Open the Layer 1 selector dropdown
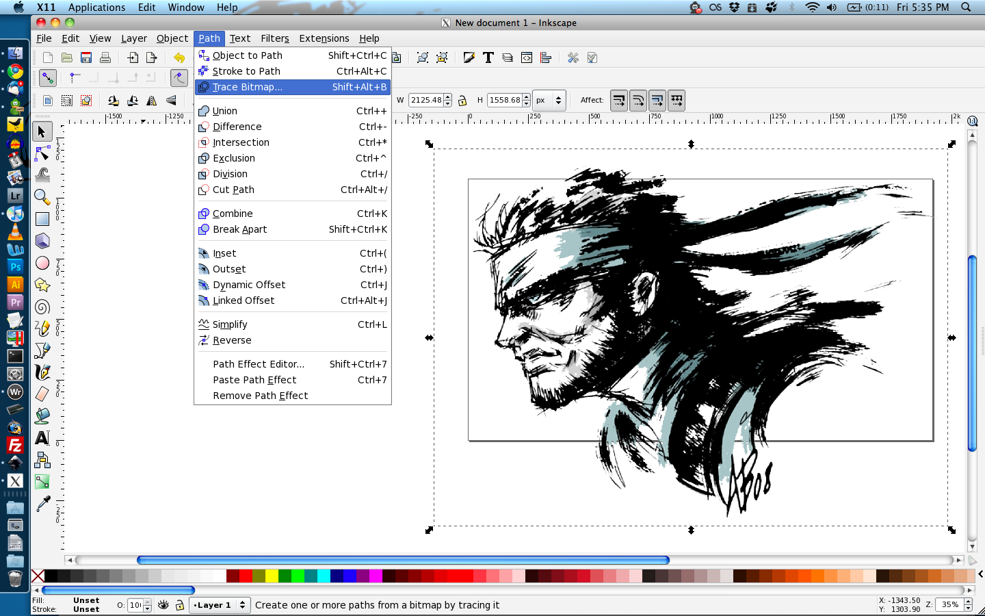 [x=220, y=605]
